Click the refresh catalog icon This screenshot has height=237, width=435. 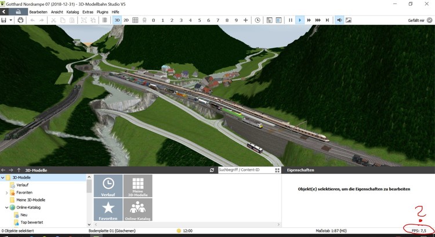(212, 171)
